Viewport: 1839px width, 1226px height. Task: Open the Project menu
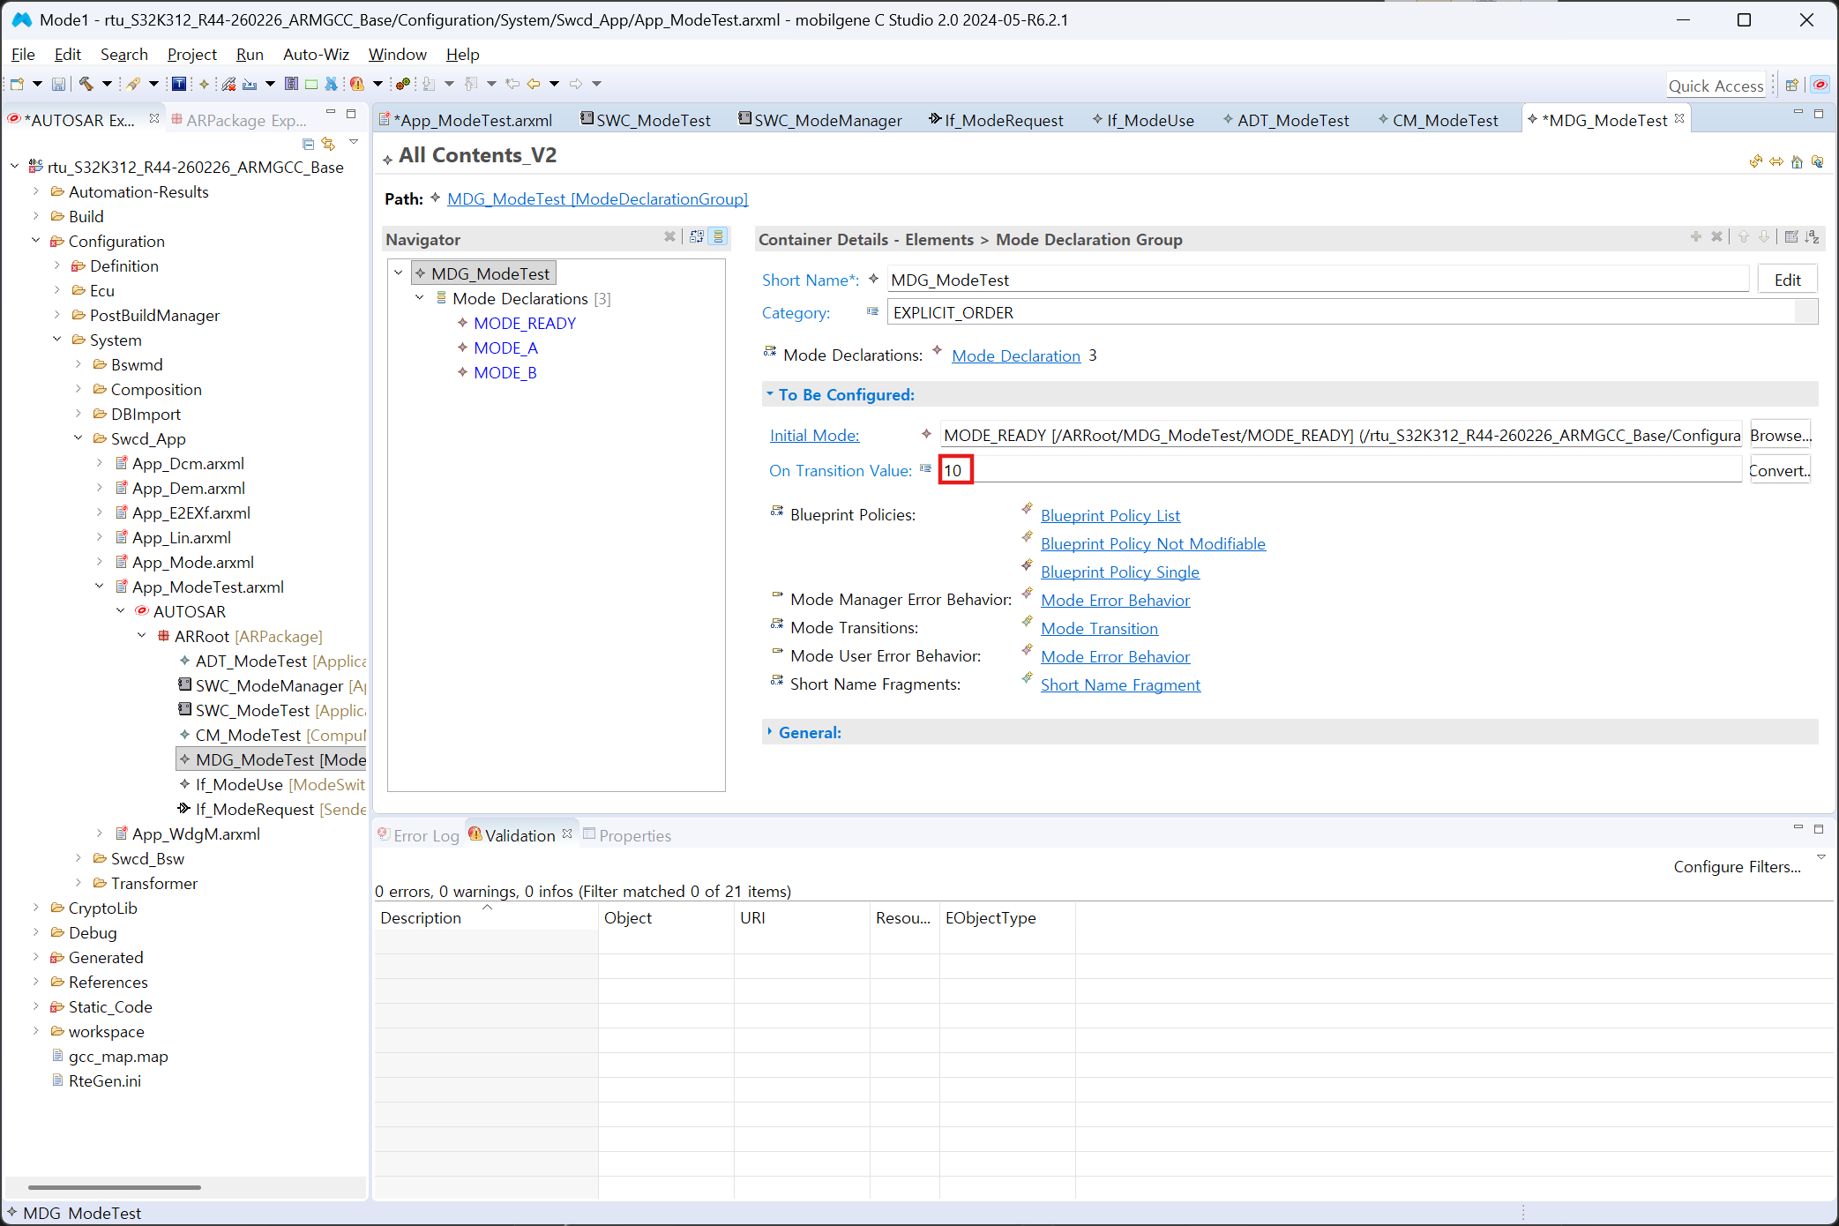point(192,54)
